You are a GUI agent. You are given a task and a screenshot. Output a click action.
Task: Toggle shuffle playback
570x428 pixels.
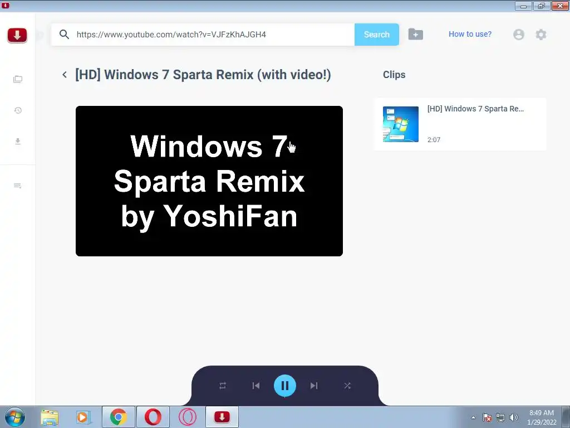(x=347, y=386)
